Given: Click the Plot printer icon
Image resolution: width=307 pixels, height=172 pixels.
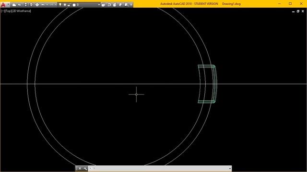Looking at the screenshot, I should click(37, 5).
